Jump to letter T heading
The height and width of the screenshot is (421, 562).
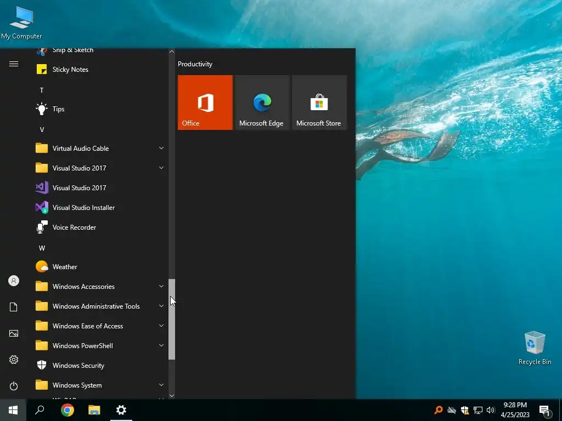click(42, 90)
